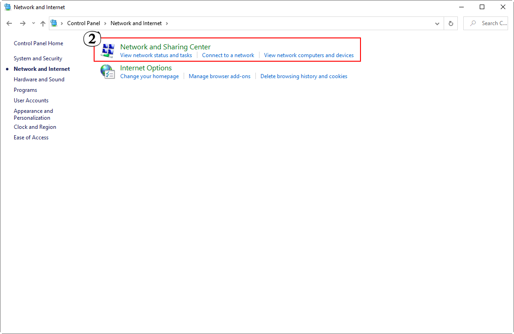Image resolution: width=514 pixels, height=334 pixels.
Task: Select Control Panel in the breadcrumb path
Action: click(x=83, y=23)
